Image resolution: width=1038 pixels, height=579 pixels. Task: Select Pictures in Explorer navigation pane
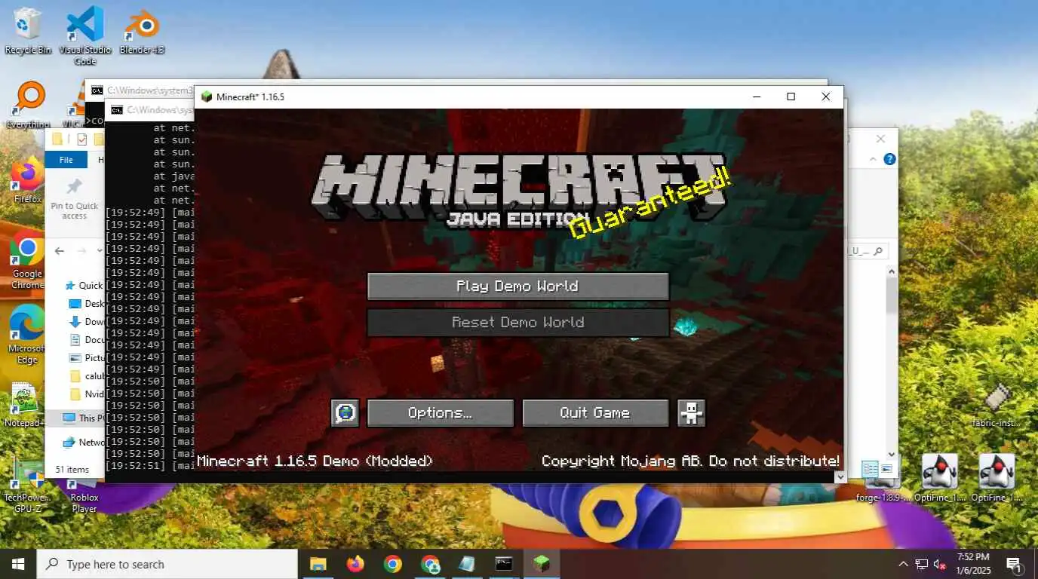86,358
